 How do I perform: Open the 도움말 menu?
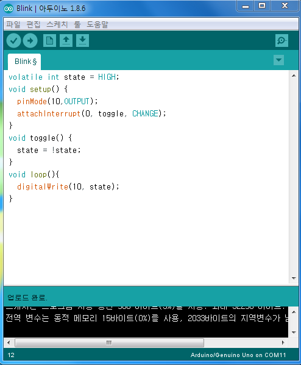97,24
